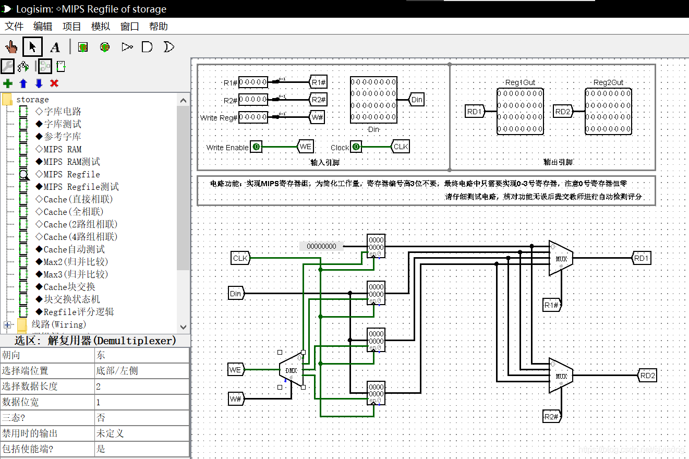Change 禁用时的输出 value 未定义
Viewport: 689px width, 459px height.
(141, 433)
